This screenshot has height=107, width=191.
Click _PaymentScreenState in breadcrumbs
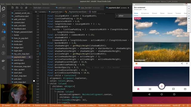(x=77, y=12)
